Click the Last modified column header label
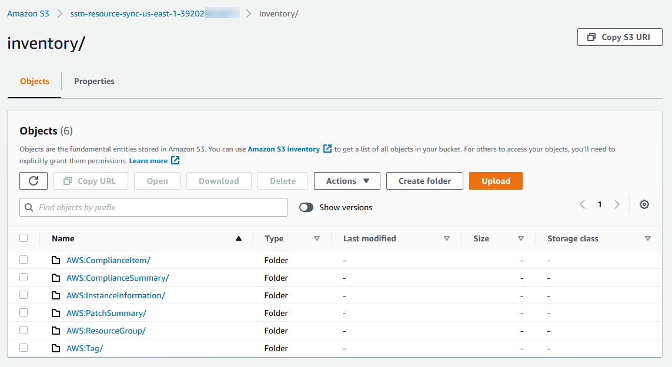Screen dimensions: 672x367 pyautogui.click(x=369, y=238)
